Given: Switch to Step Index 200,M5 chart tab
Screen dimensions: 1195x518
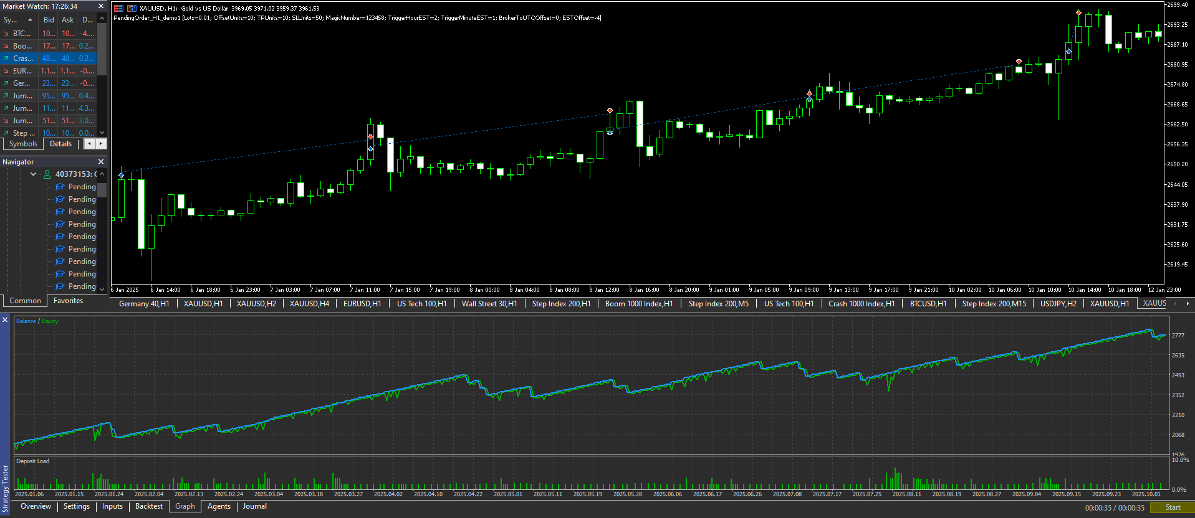Looking at the screenshot, I should pyautogui.click(x=719, y=304).
